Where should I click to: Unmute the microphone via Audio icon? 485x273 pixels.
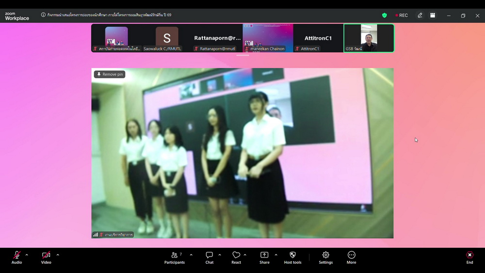point(16,255)
